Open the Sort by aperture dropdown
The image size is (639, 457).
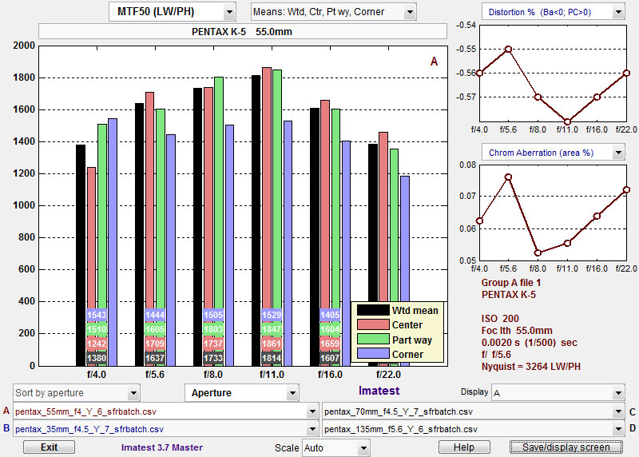pyautogui.click(x=76, y=393)
